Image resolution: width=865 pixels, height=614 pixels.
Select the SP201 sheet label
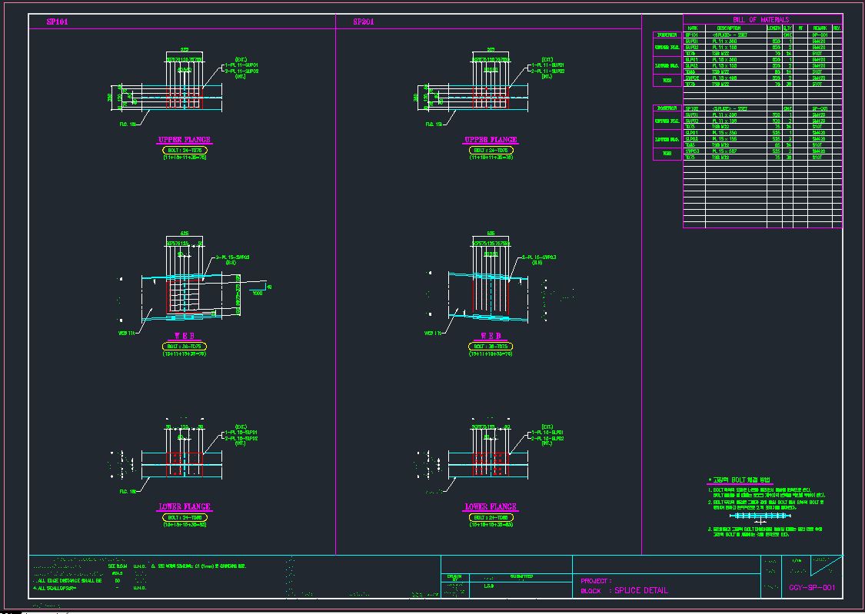(x=364, y=22)
